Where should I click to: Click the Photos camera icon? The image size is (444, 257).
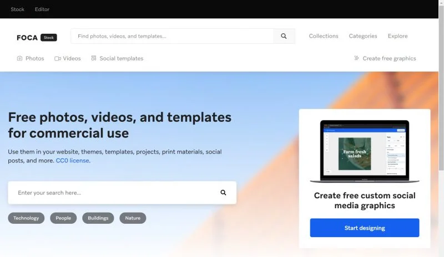(x=19, y=58)
